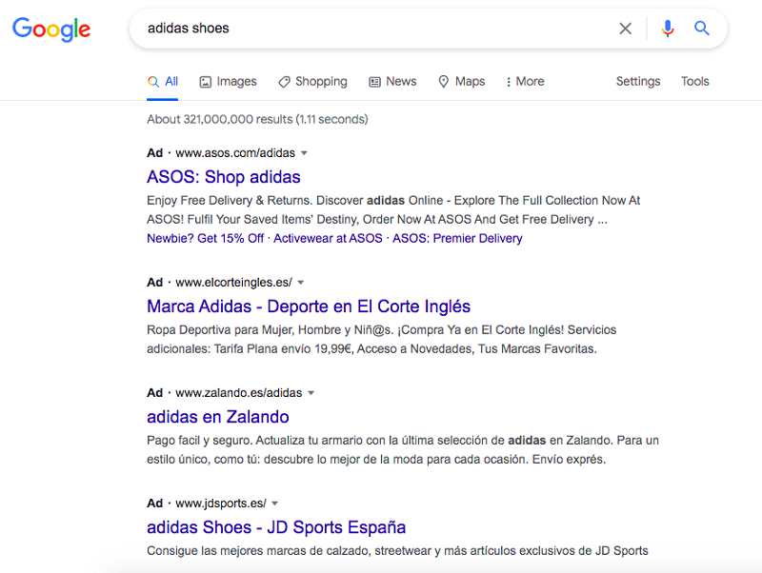Open the Maps tab

point(461,82)
